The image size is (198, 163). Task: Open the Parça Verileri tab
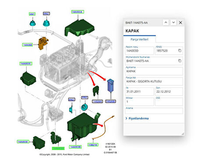[x=139, y=39]
